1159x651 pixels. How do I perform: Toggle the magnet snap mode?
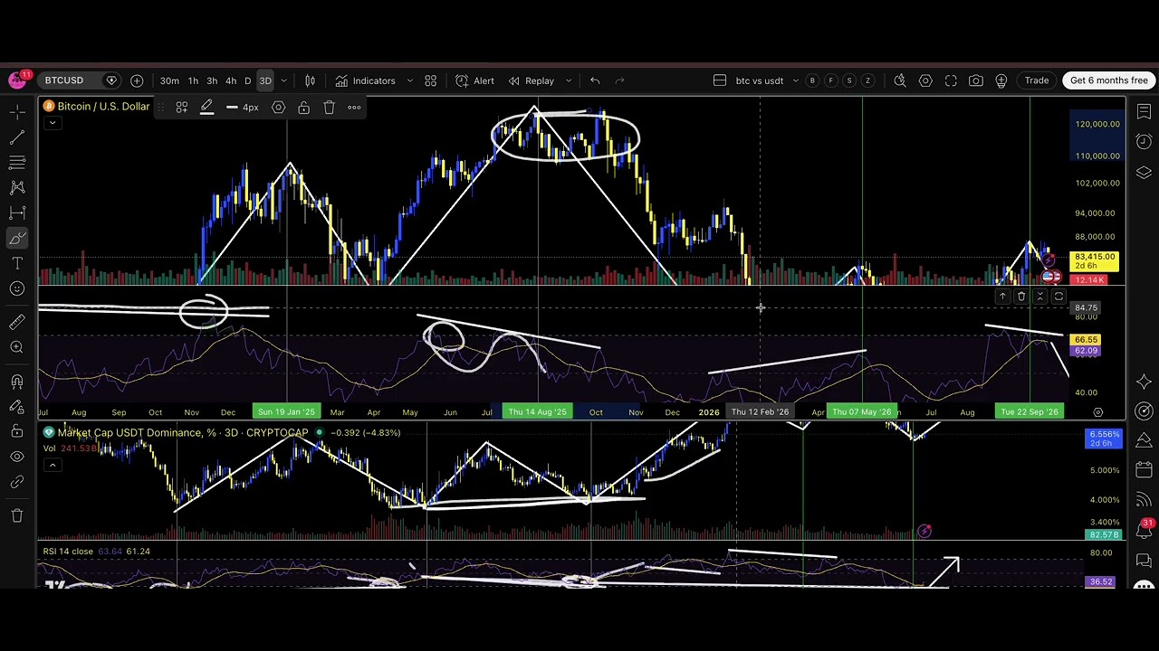click(x=17, y=382)
